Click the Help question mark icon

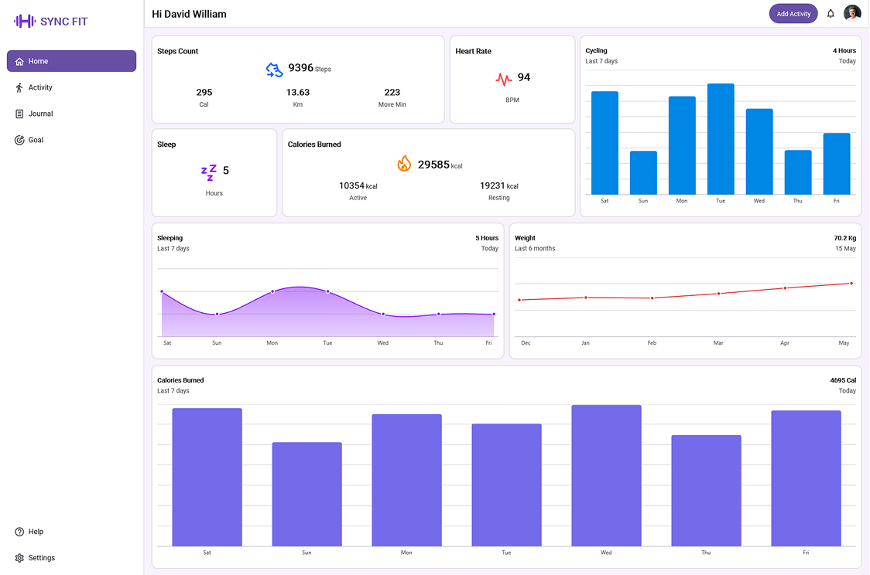(19, 531)
